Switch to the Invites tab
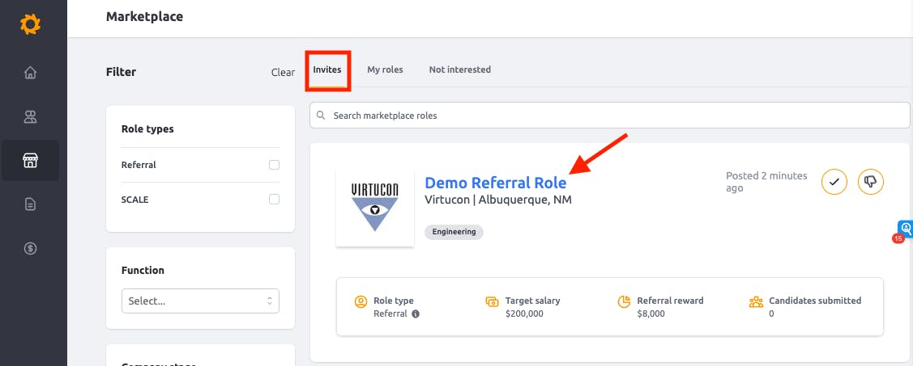The image size is (913, 366). coord(327,69)
